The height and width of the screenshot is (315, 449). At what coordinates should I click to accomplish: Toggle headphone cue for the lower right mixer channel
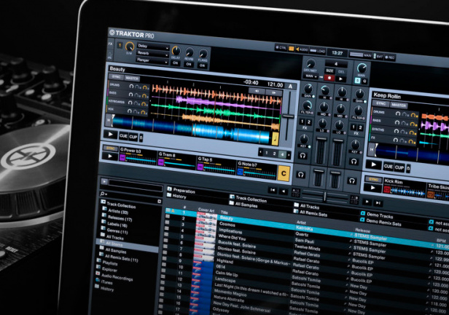[352, 180]
